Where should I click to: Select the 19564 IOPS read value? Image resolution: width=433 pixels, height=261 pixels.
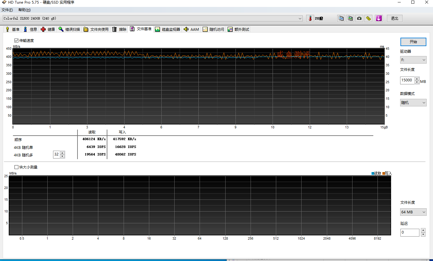(x=95, y=154)
